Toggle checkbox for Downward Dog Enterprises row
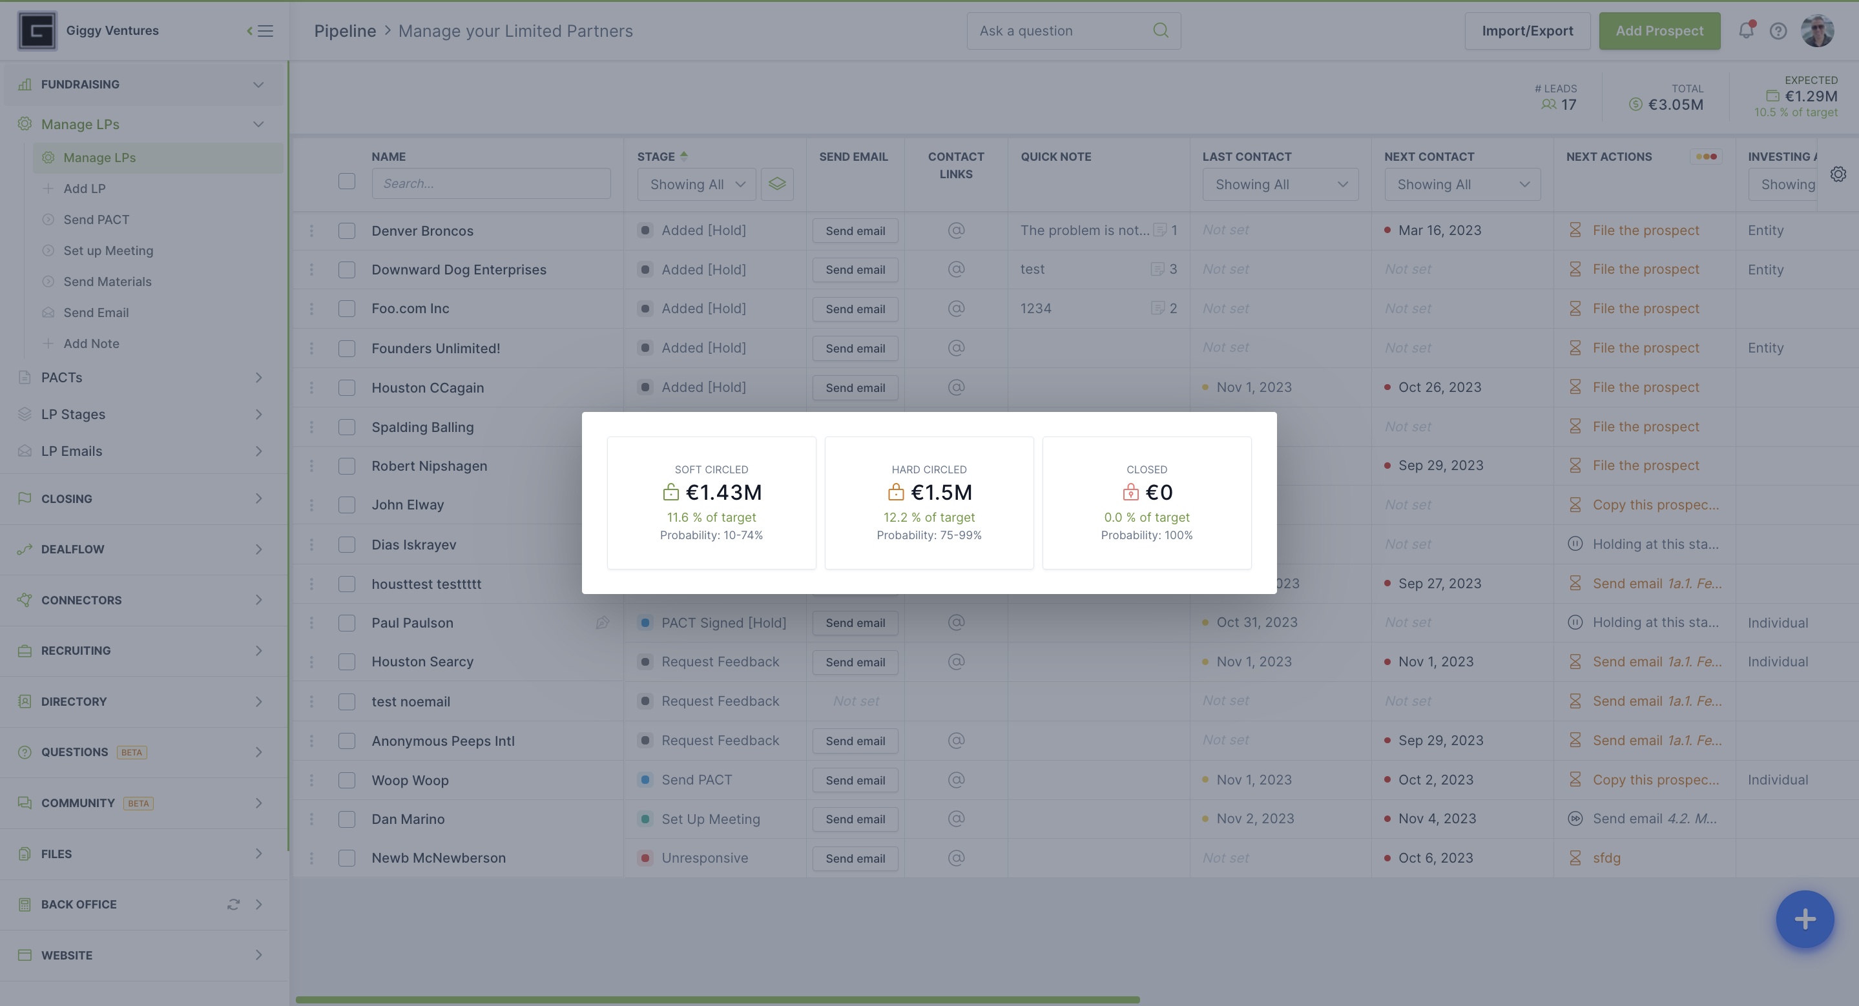Screen dimensions: 1859x1006 347,269
